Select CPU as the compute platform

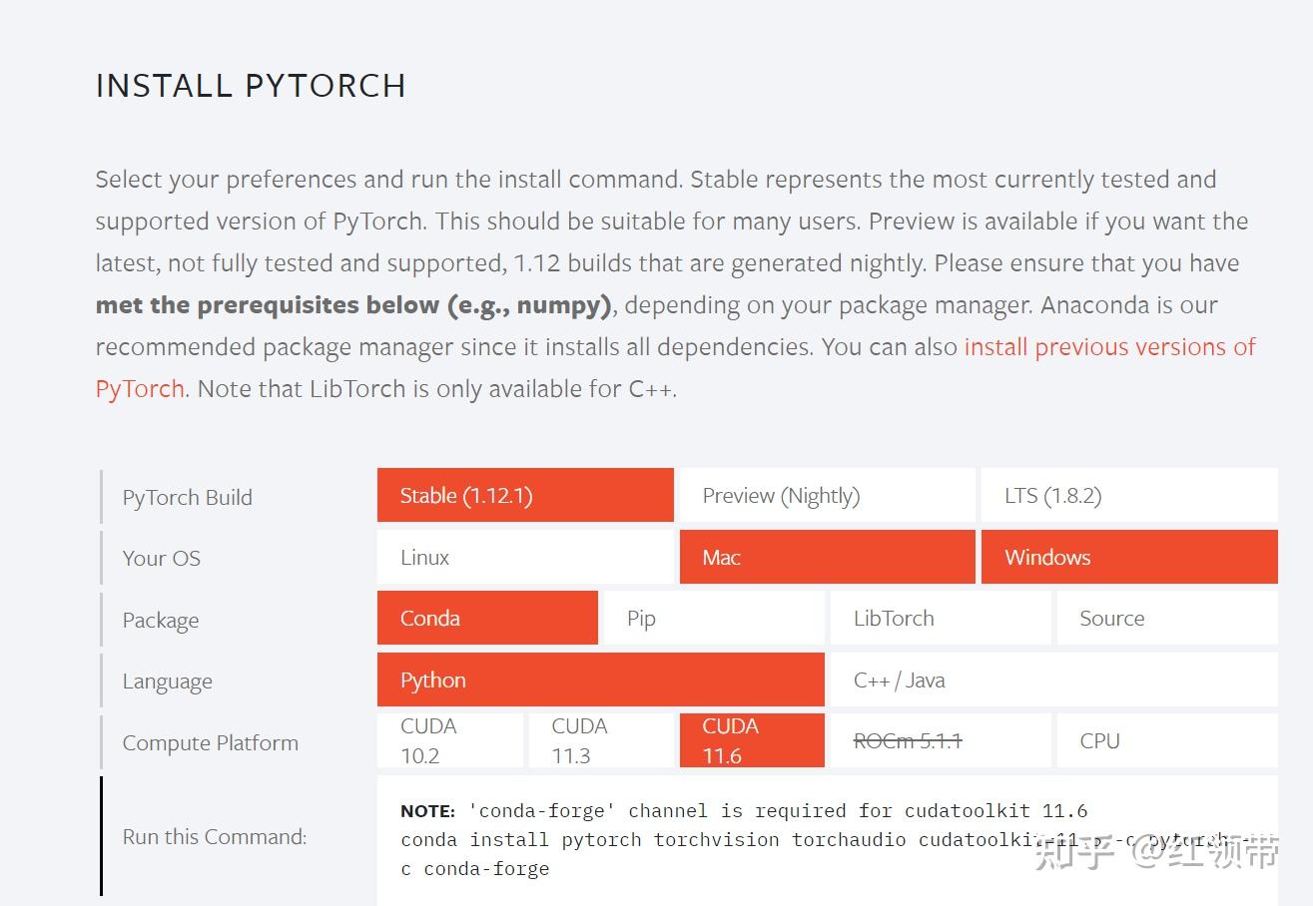[x=1166, y=740]
